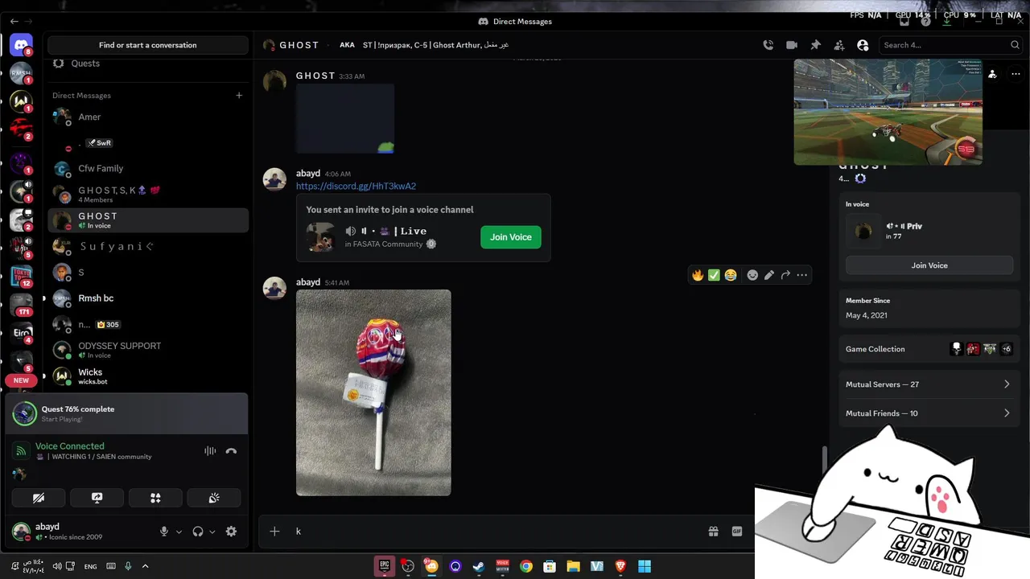Expand output device options arrow
Screen dimensions: 1030x579
(x=212, y=532)
